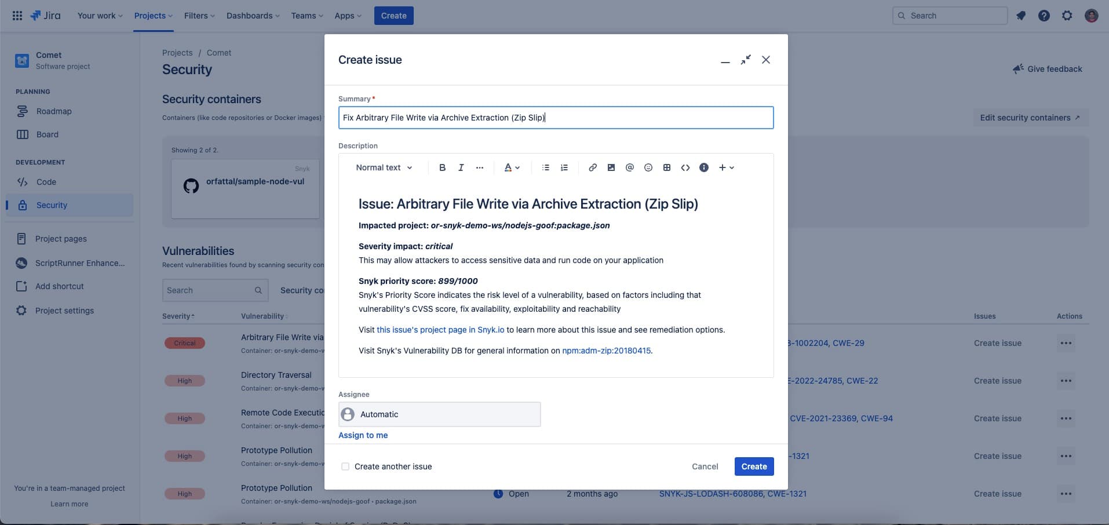Expand Projects menu
The height and width of the screenshot is (525, 1109).
tap(153, 16)
